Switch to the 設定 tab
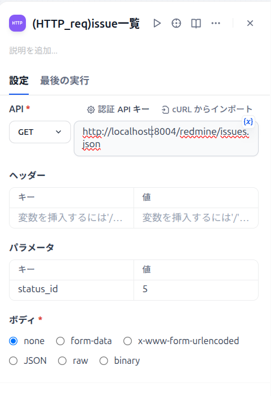 [19, 81]
